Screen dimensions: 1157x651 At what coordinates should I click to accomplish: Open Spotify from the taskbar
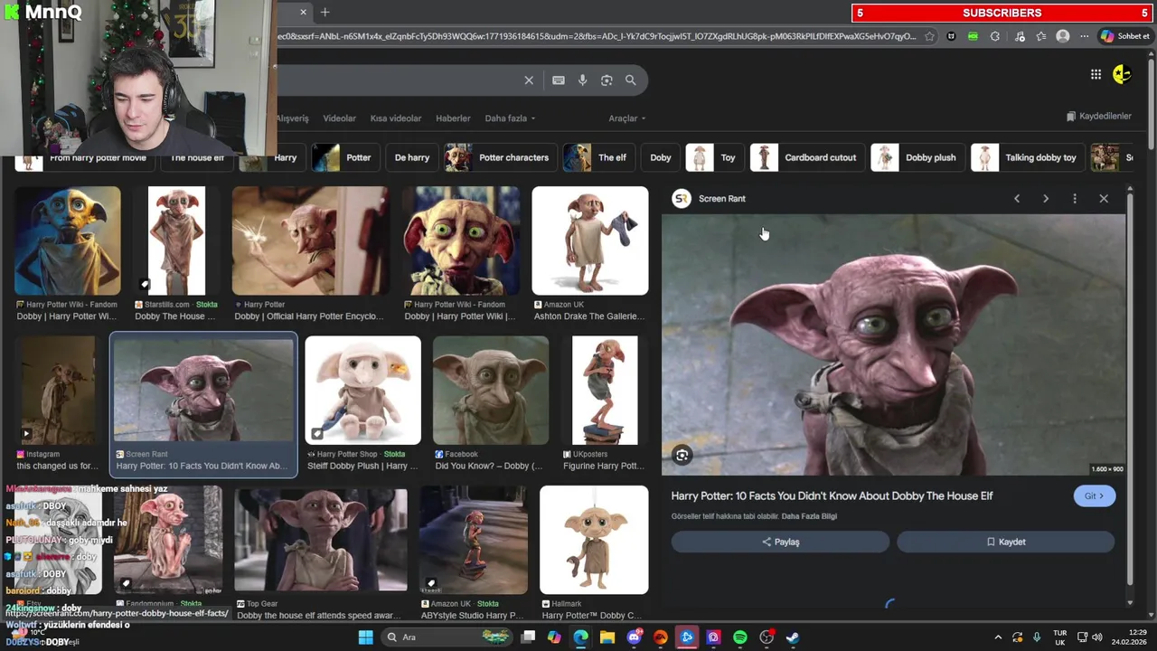click(x=740, y=637)
